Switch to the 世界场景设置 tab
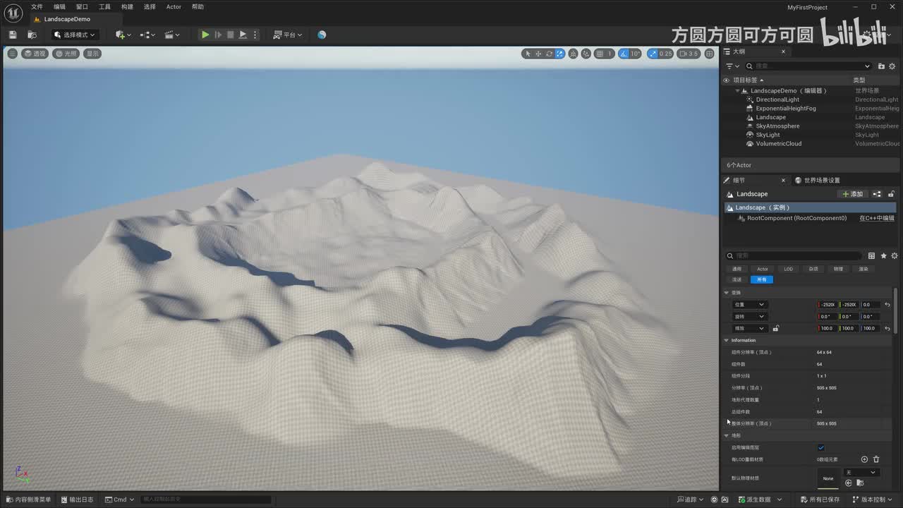 pyautogui.click(x=818, y=180)
